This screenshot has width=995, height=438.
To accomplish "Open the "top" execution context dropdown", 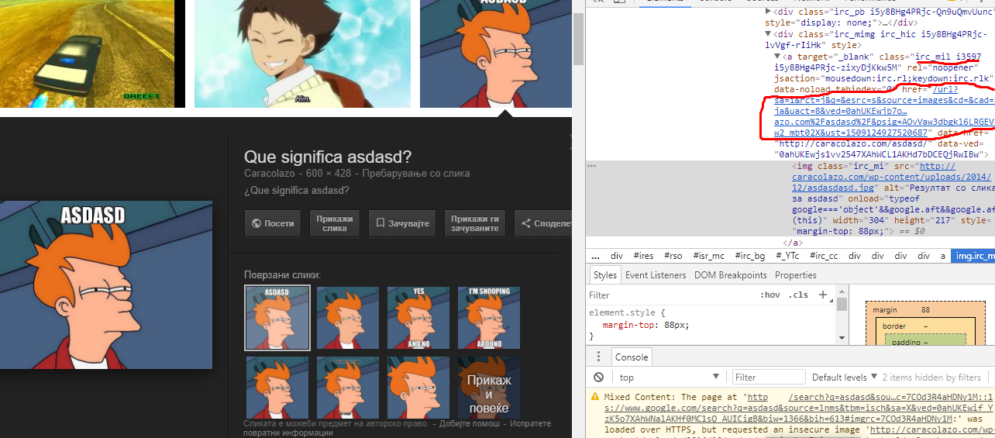I will point(668,378).
